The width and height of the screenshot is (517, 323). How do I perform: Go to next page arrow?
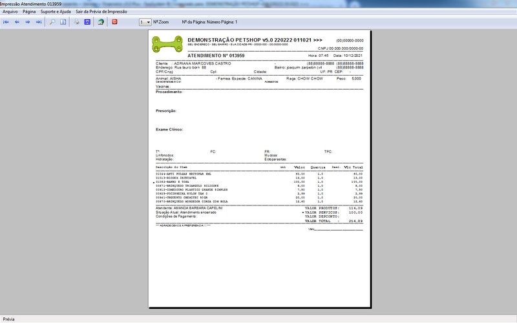[x=28, y=22]
